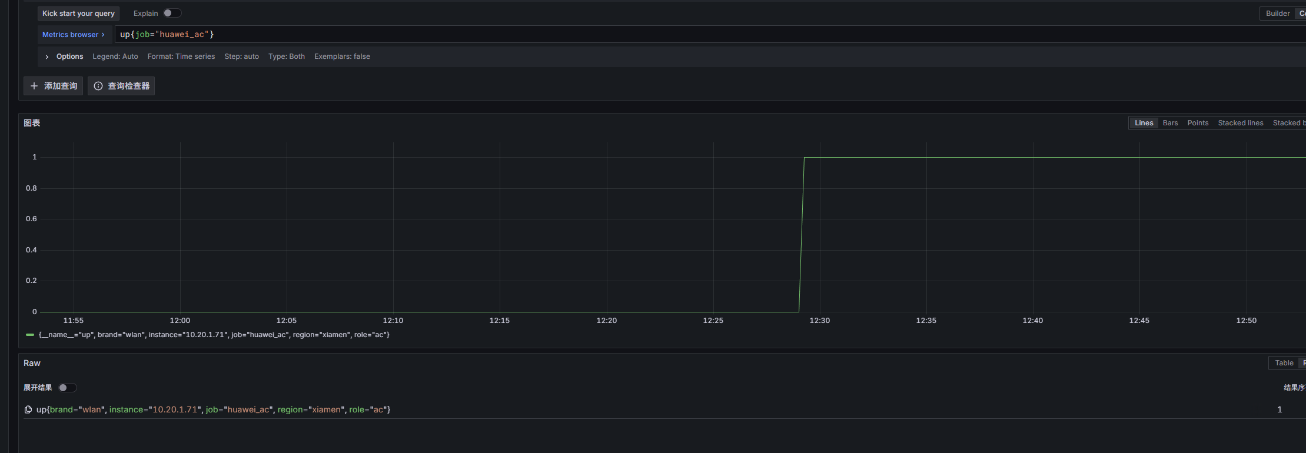Expand the query Options section

click(69, 56)
